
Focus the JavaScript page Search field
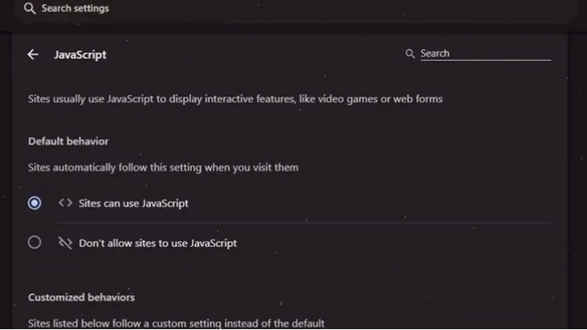pyautogui.click(x=486, y=54)
